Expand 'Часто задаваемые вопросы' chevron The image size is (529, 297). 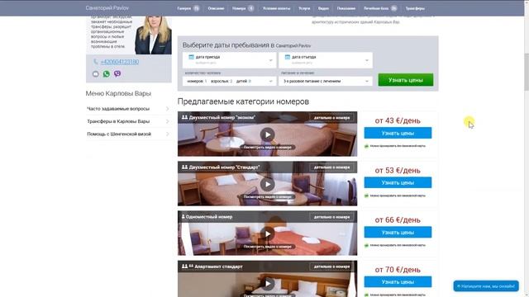[x=167, y=109]
